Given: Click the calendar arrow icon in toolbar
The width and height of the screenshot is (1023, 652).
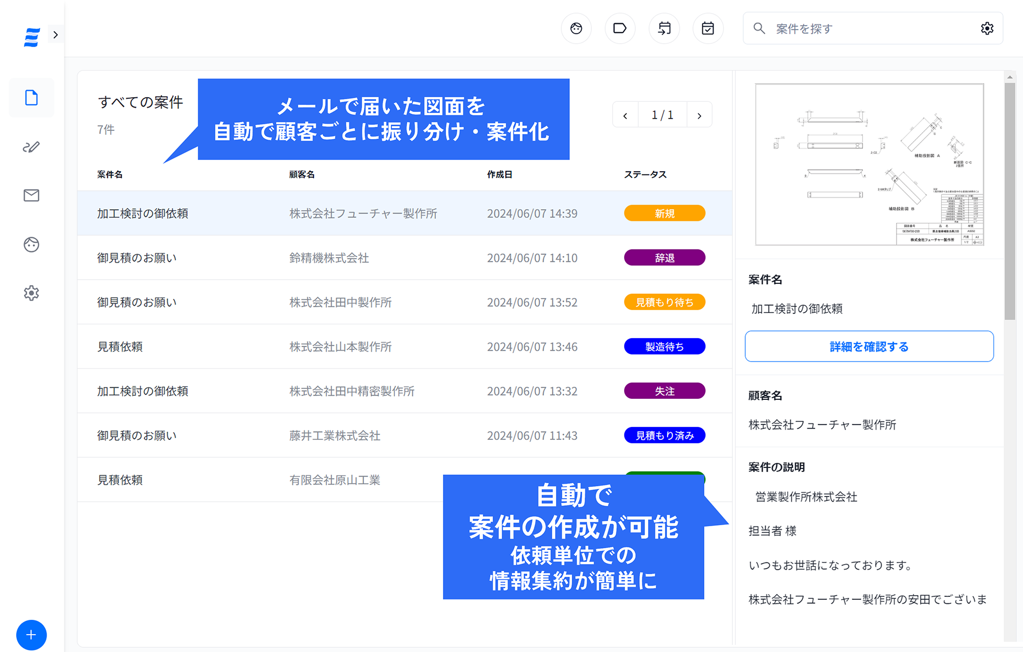Looking at the screenshot, I should click(x=664, y=29).
